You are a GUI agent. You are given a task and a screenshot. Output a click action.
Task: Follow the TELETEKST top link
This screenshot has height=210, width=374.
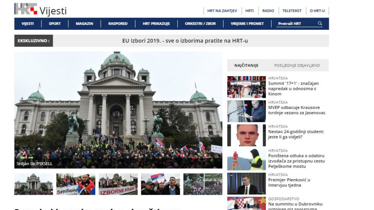[292, 11]
